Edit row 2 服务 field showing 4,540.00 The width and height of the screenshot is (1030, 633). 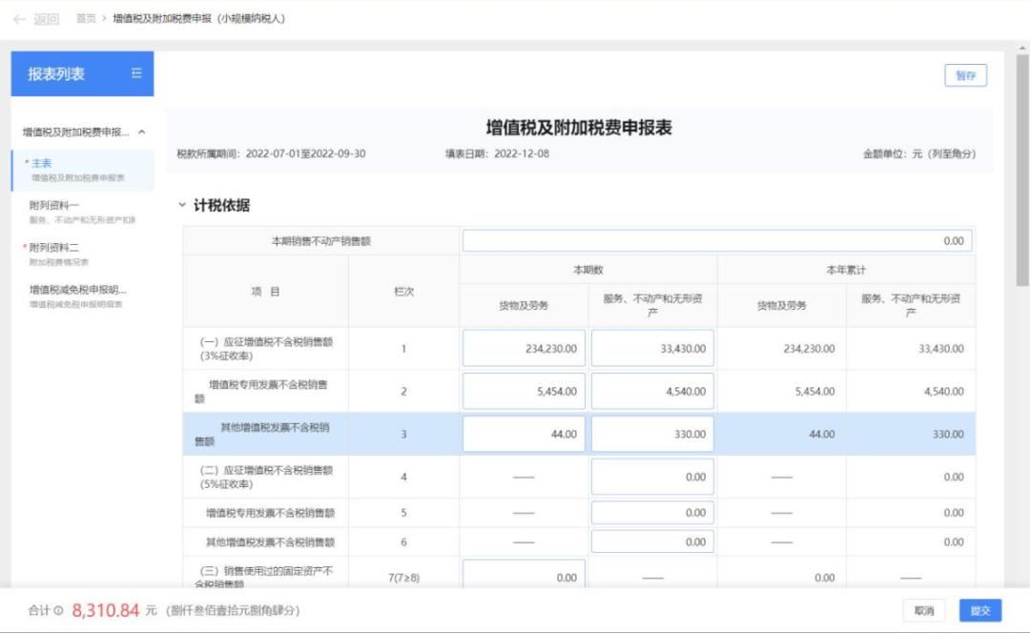[652, 391]
